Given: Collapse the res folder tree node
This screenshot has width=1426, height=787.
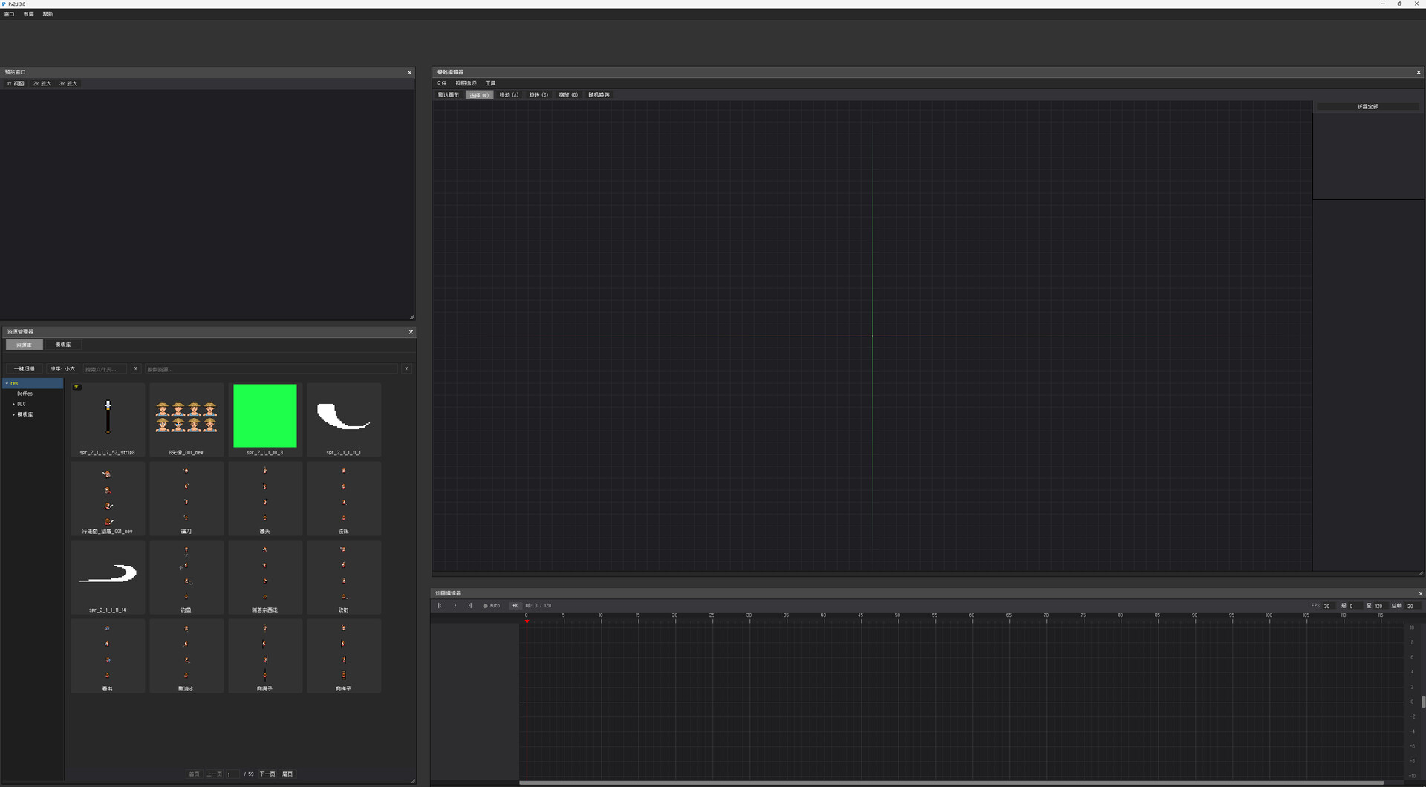Looking at the screenshot, I should (x=7, y=384).
